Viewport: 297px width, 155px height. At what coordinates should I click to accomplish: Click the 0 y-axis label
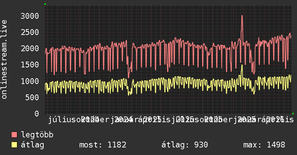click(x=36, y=114)
